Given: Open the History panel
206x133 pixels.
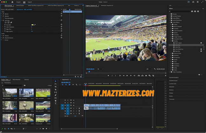Looking at the screenshot, I should coord(171,93).
